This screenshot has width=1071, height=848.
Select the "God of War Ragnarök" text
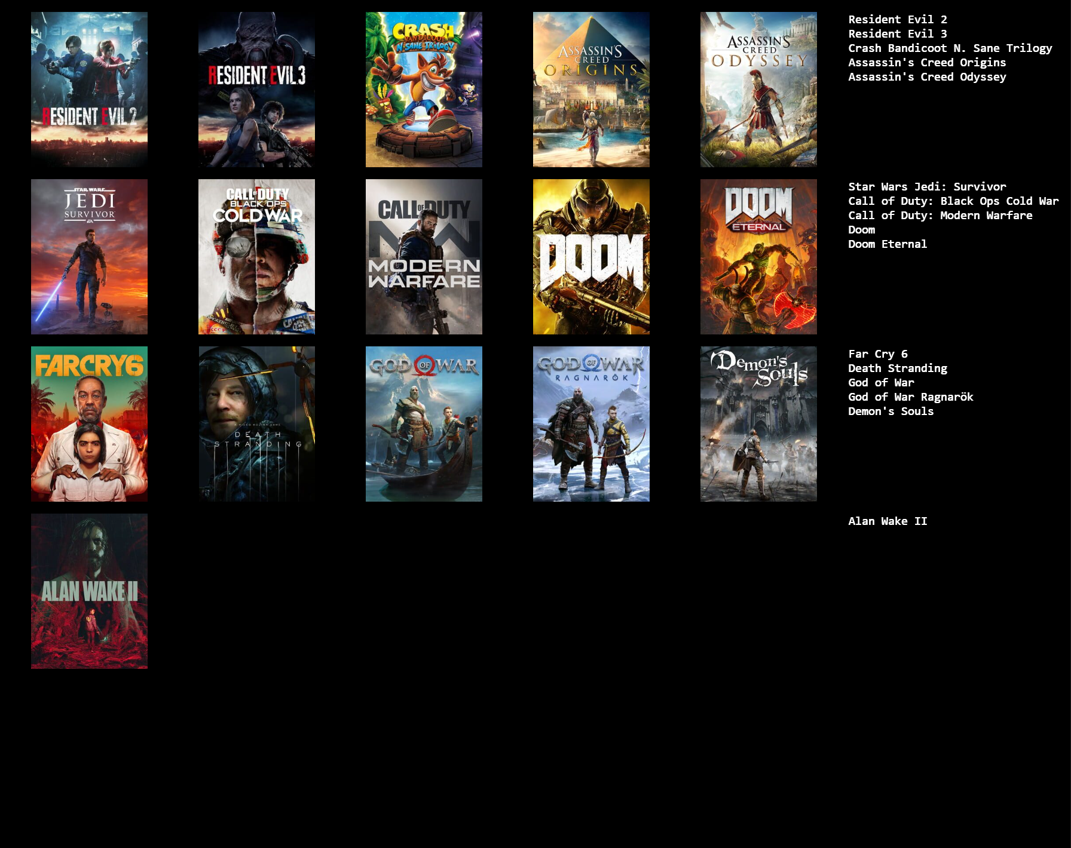911,397
